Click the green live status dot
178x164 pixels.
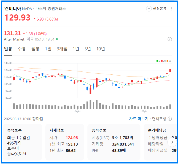point(57,39)
